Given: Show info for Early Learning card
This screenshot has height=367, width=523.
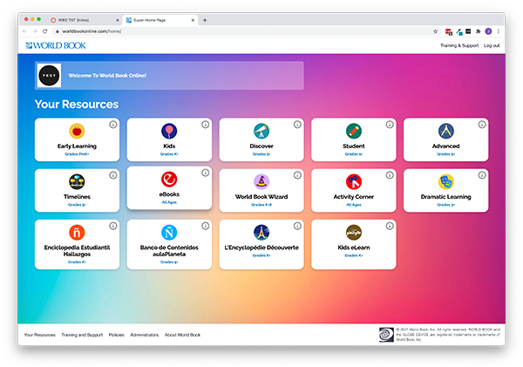Looking at the screenshot, I should click(113, 125).
